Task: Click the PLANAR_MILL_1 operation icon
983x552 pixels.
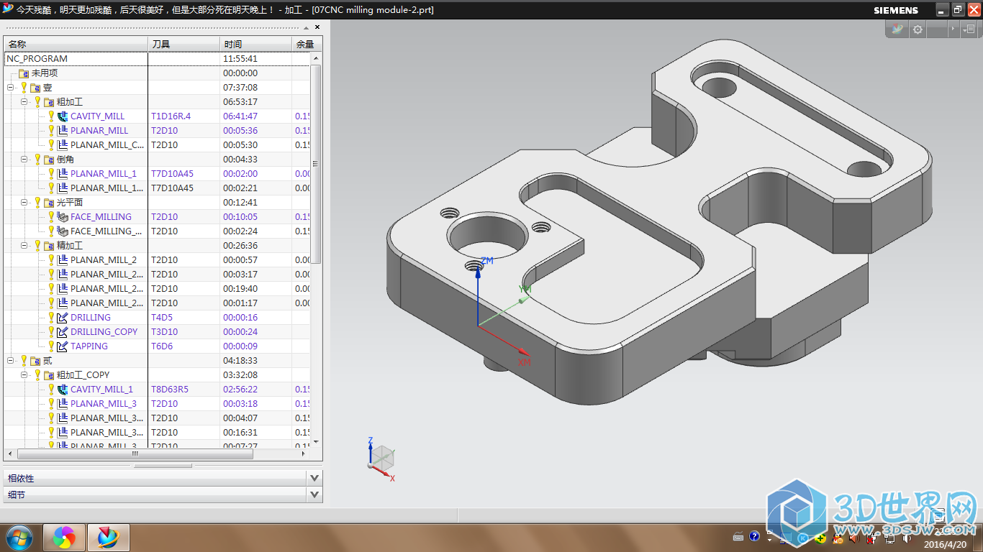Action: click(x=63, y=173)
